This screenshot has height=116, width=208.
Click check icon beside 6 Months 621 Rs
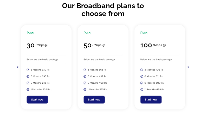tap(142, 76)
